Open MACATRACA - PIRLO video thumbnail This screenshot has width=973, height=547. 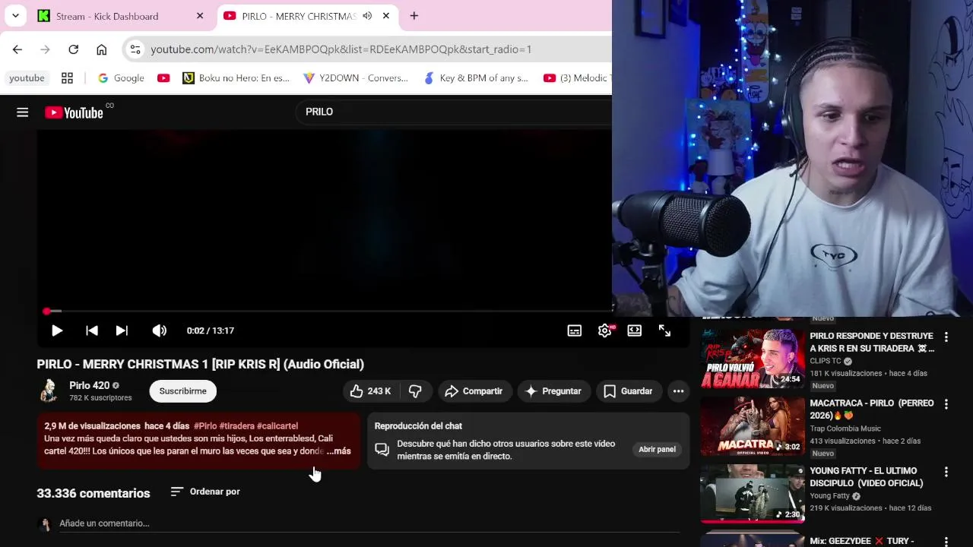(753, 426)
